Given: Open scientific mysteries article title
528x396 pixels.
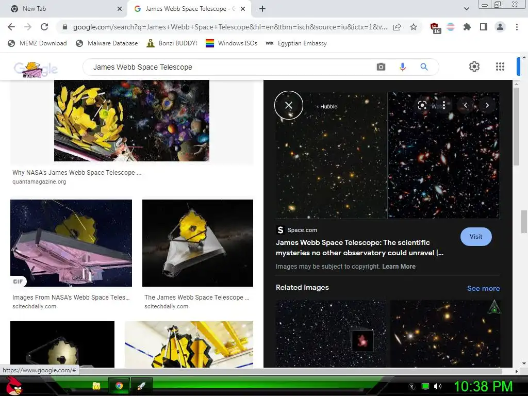Looking at the screenshot, I should pyautogui.click(x=359, y=247).
